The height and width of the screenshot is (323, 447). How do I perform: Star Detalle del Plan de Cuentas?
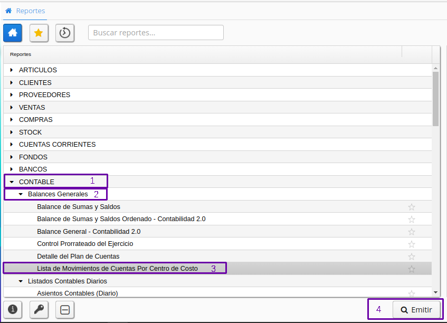(411, 256)
